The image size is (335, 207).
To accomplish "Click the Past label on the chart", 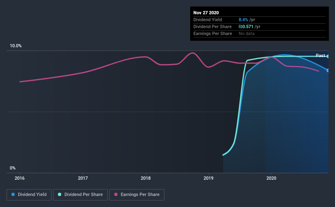I will click(x=320, y=55).
